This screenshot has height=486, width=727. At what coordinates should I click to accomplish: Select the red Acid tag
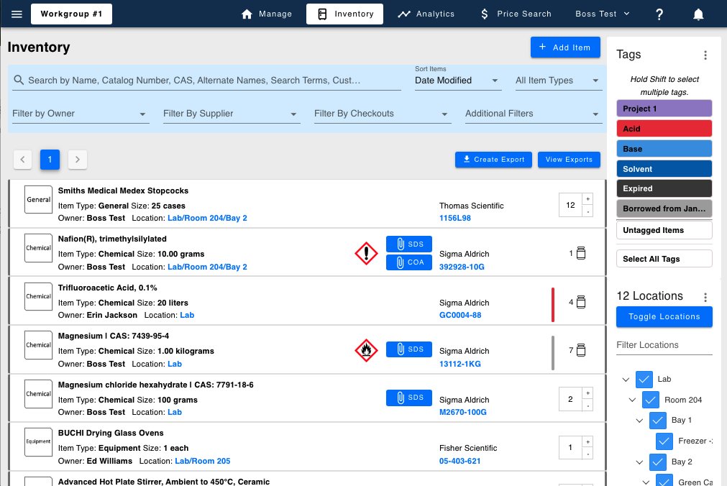click(x=664, y=129)
